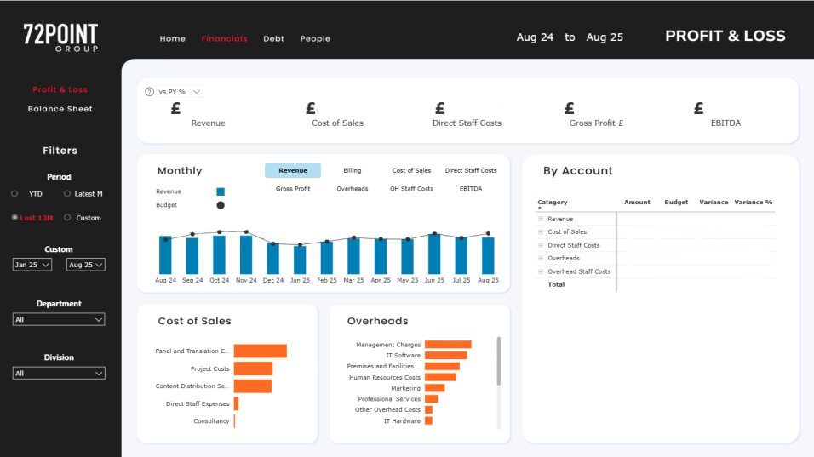Viewport: 814px width, 457px height.
Task: Click the blue Revenue legend square
Action: coord(221,192)
